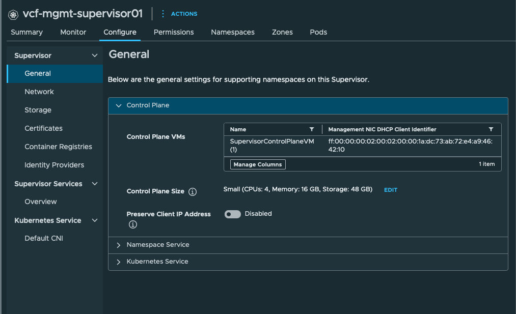Switch to the Summary tab
Screen dimensions: 516x314
pos(26,32)
